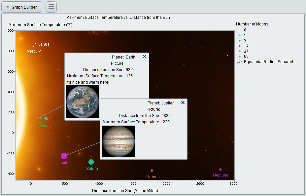Select the Jupiter data point bubble
The height and width of the screenshot is (196, 306).
(64, 156)
